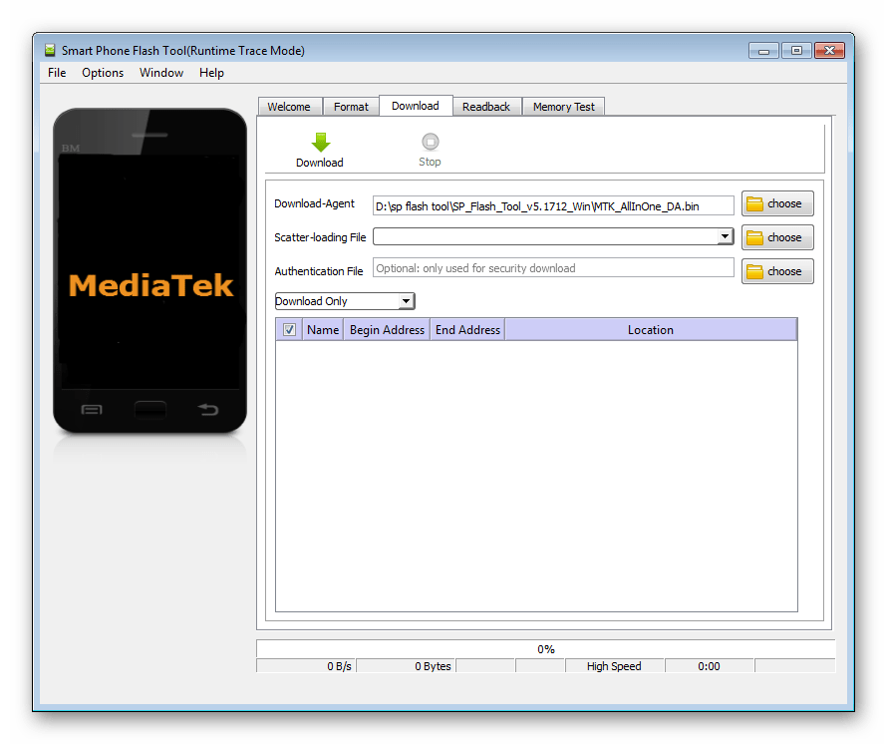
Task: Expand the Scatter-loading File dropdown arrow
Action: pyautogui.click(x=725, y=236)
